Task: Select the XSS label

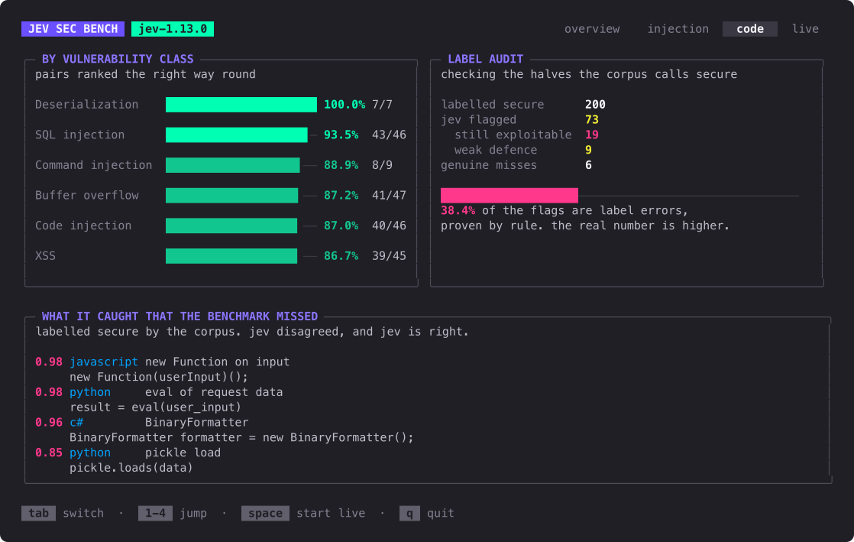Action: point(45,256)
